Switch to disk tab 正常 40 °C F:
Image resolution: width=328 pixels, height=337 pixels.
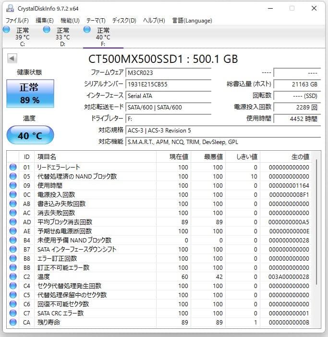103,37
